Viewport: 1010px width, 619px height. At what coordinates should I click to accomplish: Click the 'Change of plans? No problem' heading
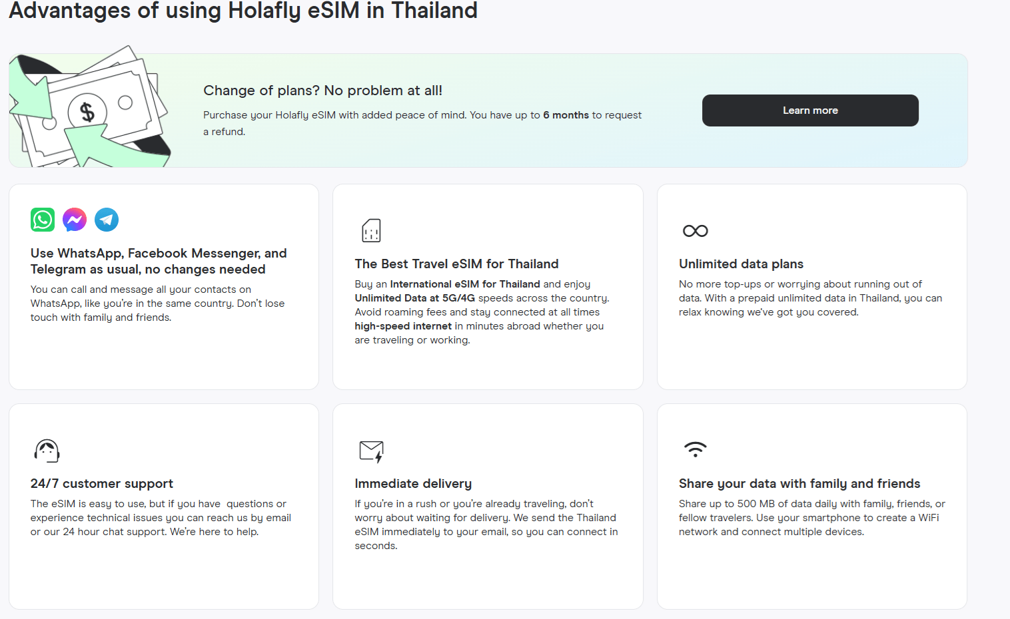[x=322, y=91]
